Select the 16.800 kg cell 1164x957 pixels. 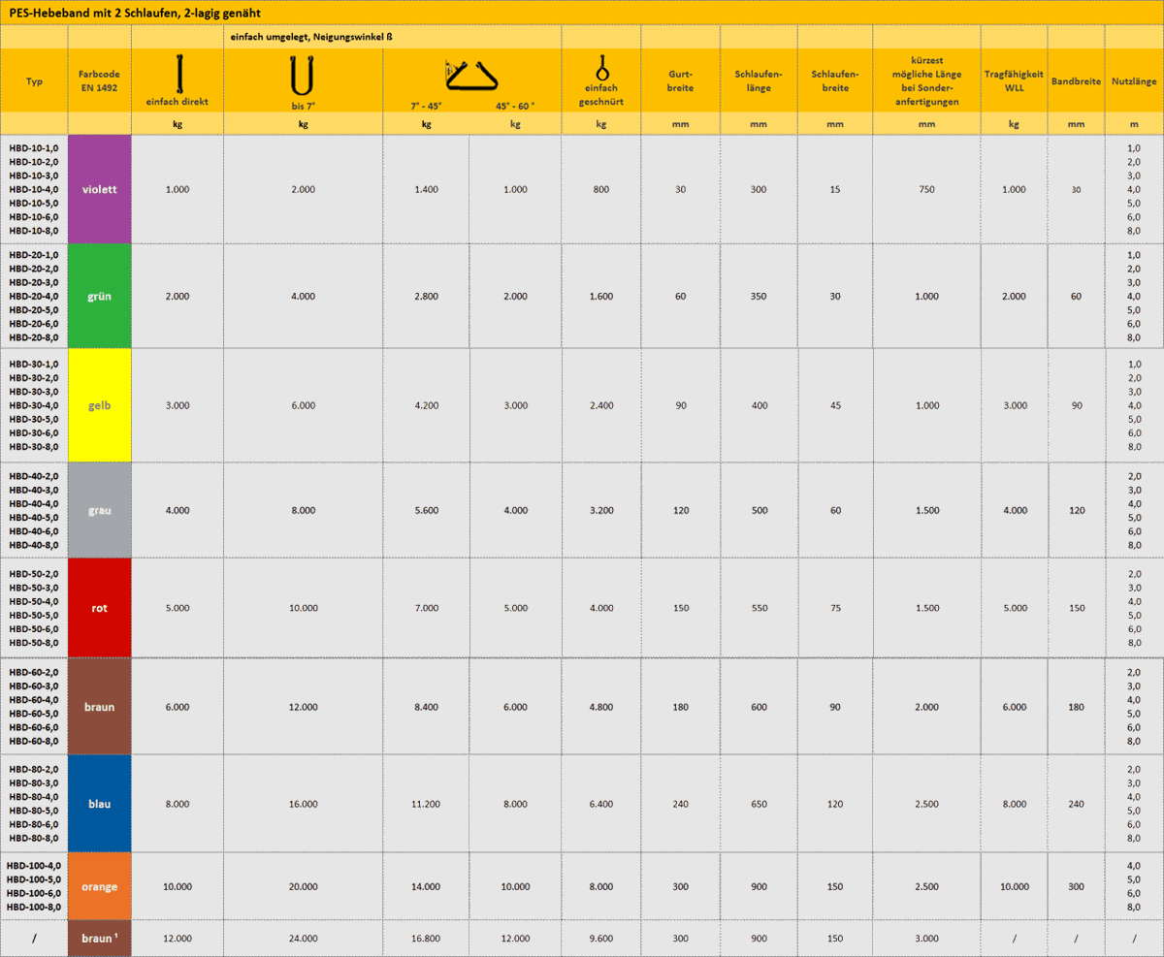pos(426,938)
